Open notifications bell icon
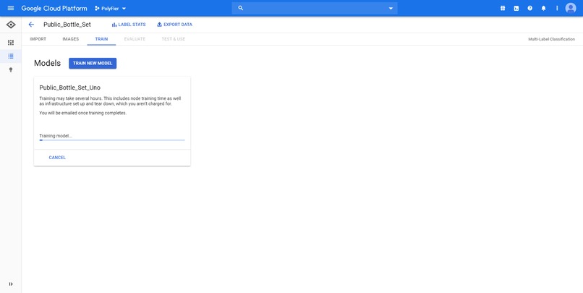This screenshot has height=293, width=583. click(x=544, y=8)
